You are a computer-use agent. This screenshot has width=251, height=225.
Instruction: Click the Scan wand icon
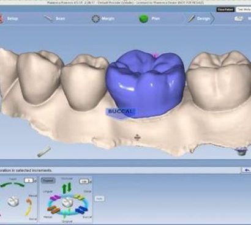click(x=48, y=18)
